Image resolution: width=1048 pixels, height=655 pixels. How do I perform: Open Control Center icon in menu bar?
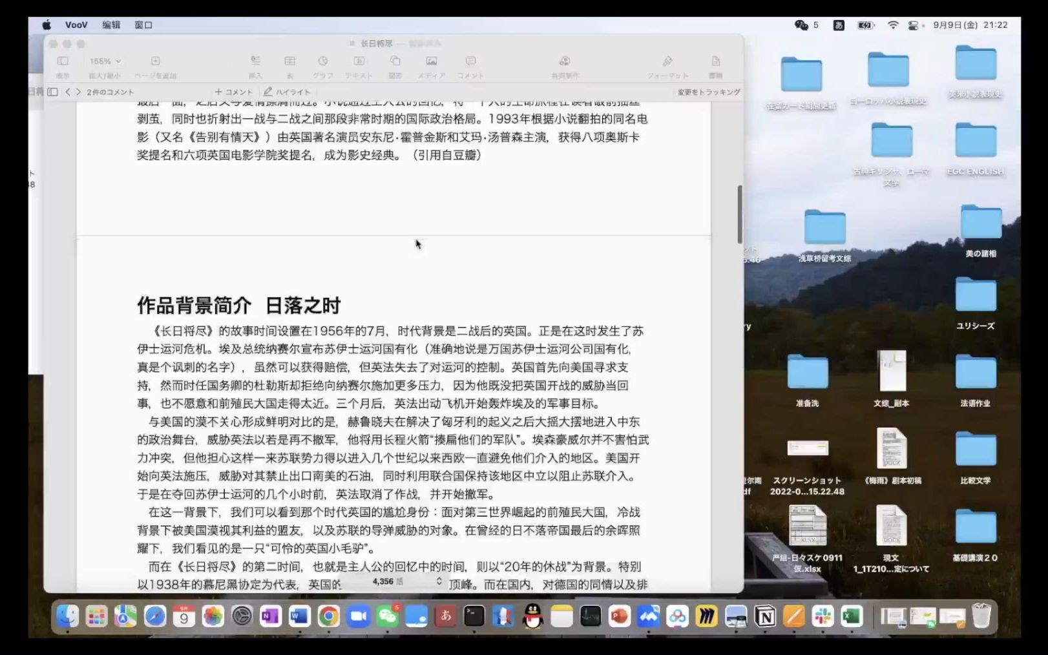point(914,25)
